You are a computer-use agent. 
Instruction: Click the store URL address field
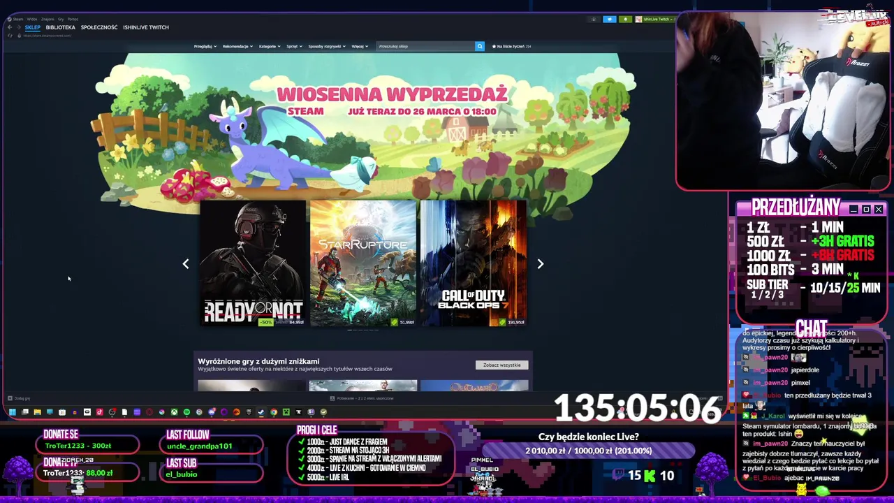[47, 36]
